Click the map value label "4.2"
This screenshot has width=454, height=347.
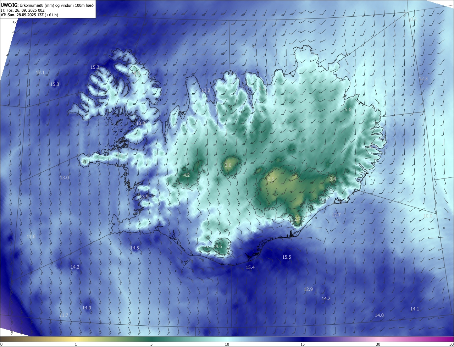click(187, 175)
